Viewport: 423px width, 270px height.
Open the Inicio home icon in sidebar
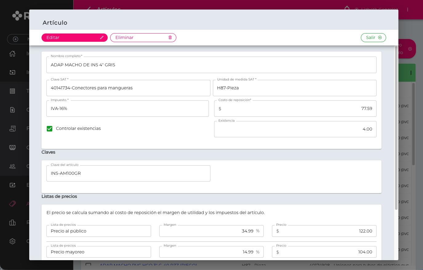12,53
